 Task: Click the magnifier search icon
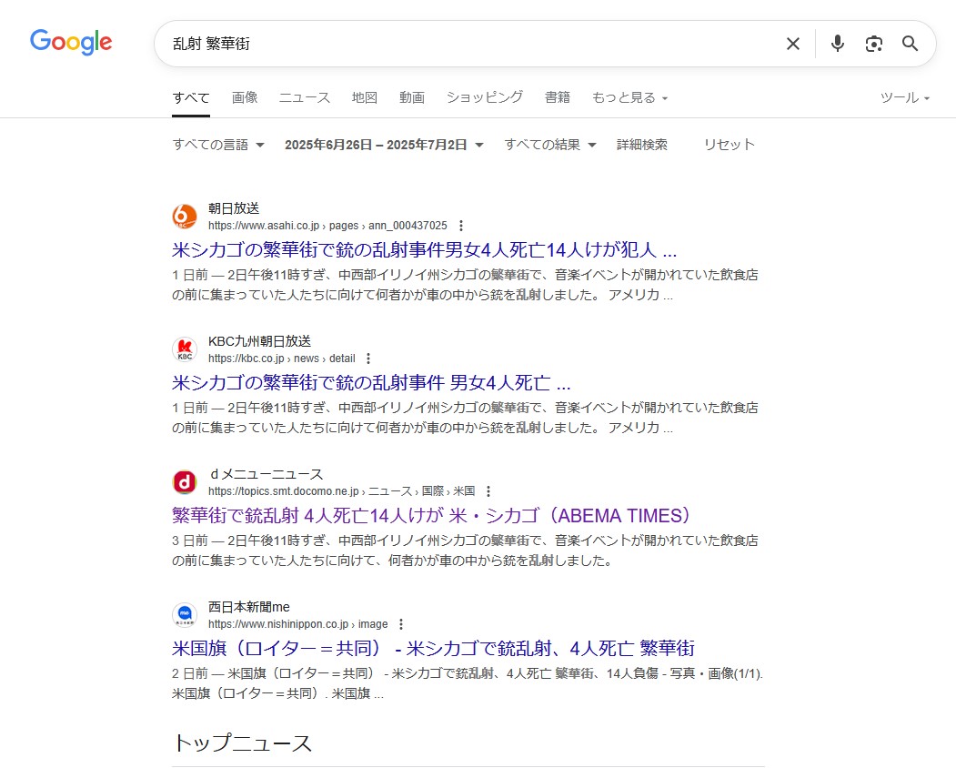(x=910, y=44)
